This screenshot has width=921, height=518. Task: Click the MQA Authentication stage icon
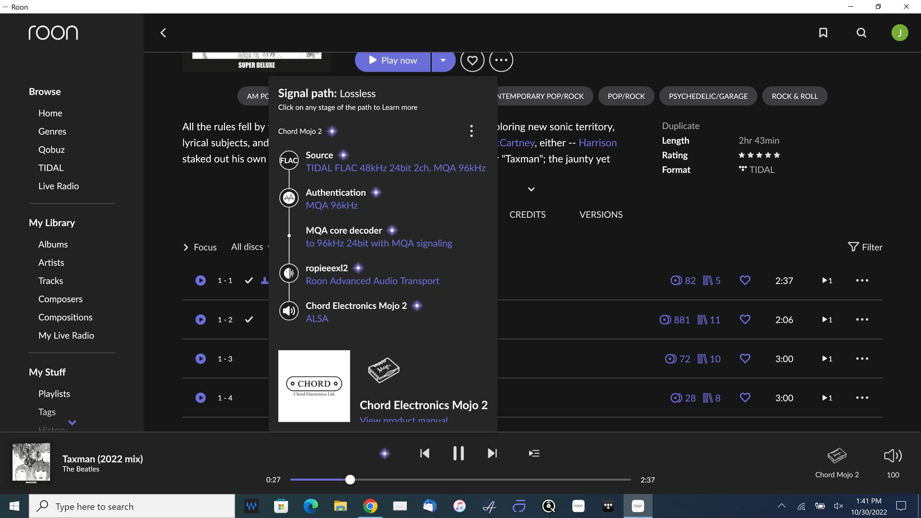(x=289, y=198)
